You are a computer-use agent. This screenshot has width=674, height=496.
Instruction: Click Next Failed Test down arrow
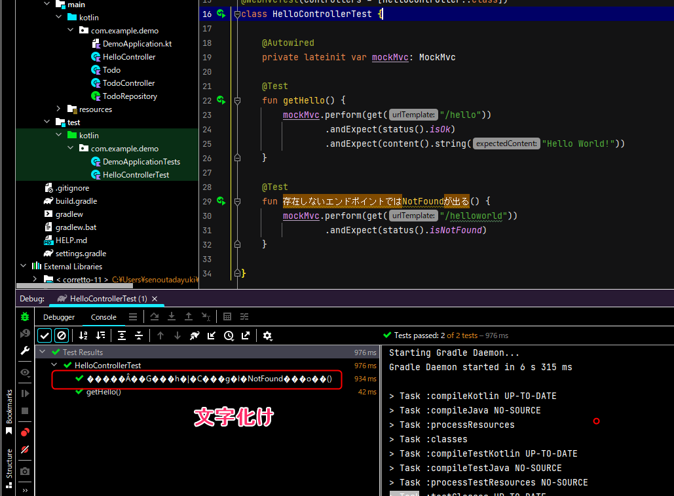coord(177,335)
